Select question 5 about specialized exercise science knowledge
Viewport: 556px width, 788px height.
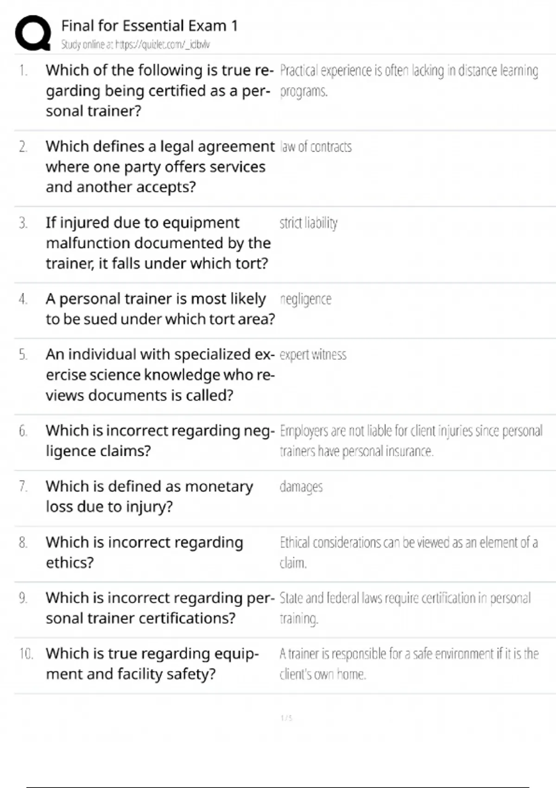(x=160, y=375)
